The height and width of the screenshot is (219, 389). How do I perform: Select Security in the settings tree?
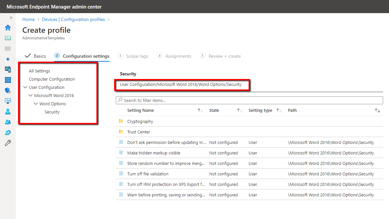(52, 112)
